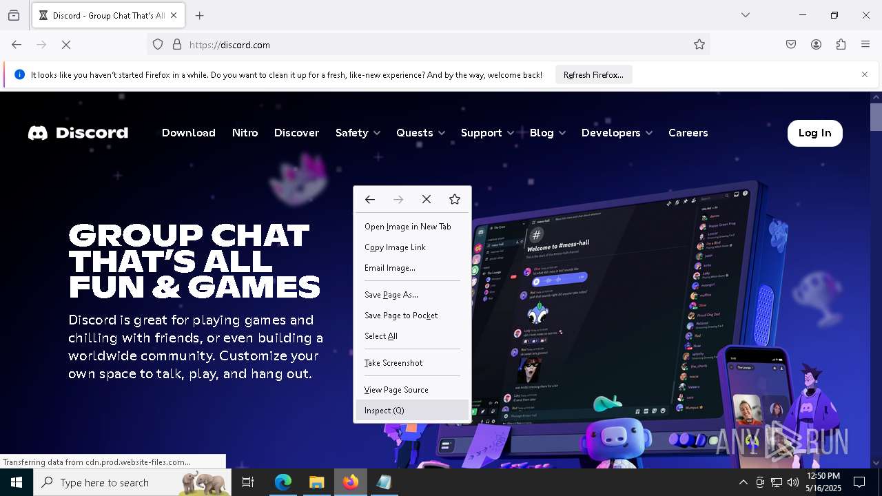Click the address bar URL field
882x496 pixels.
(427, 45)
